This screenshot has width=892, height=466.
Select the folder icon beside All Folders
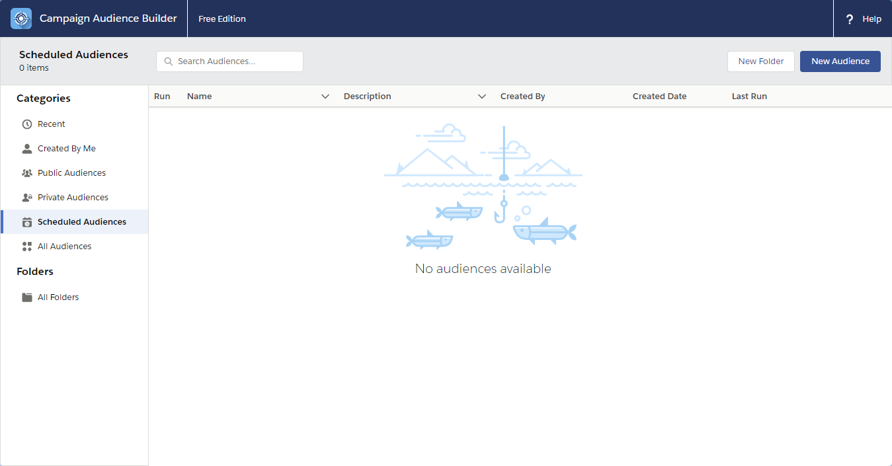click(27, 297)
